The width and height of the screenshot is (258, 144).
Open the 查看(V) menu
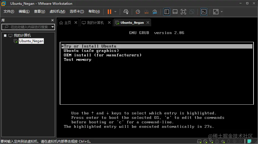tap(39, 11)
